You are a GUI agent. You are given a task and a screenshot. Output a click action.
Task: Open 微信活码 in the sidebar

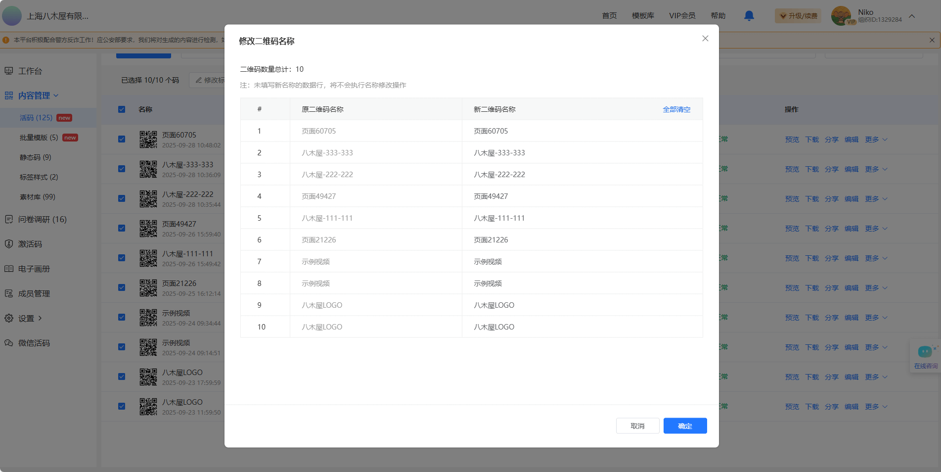tap(34, 343)
